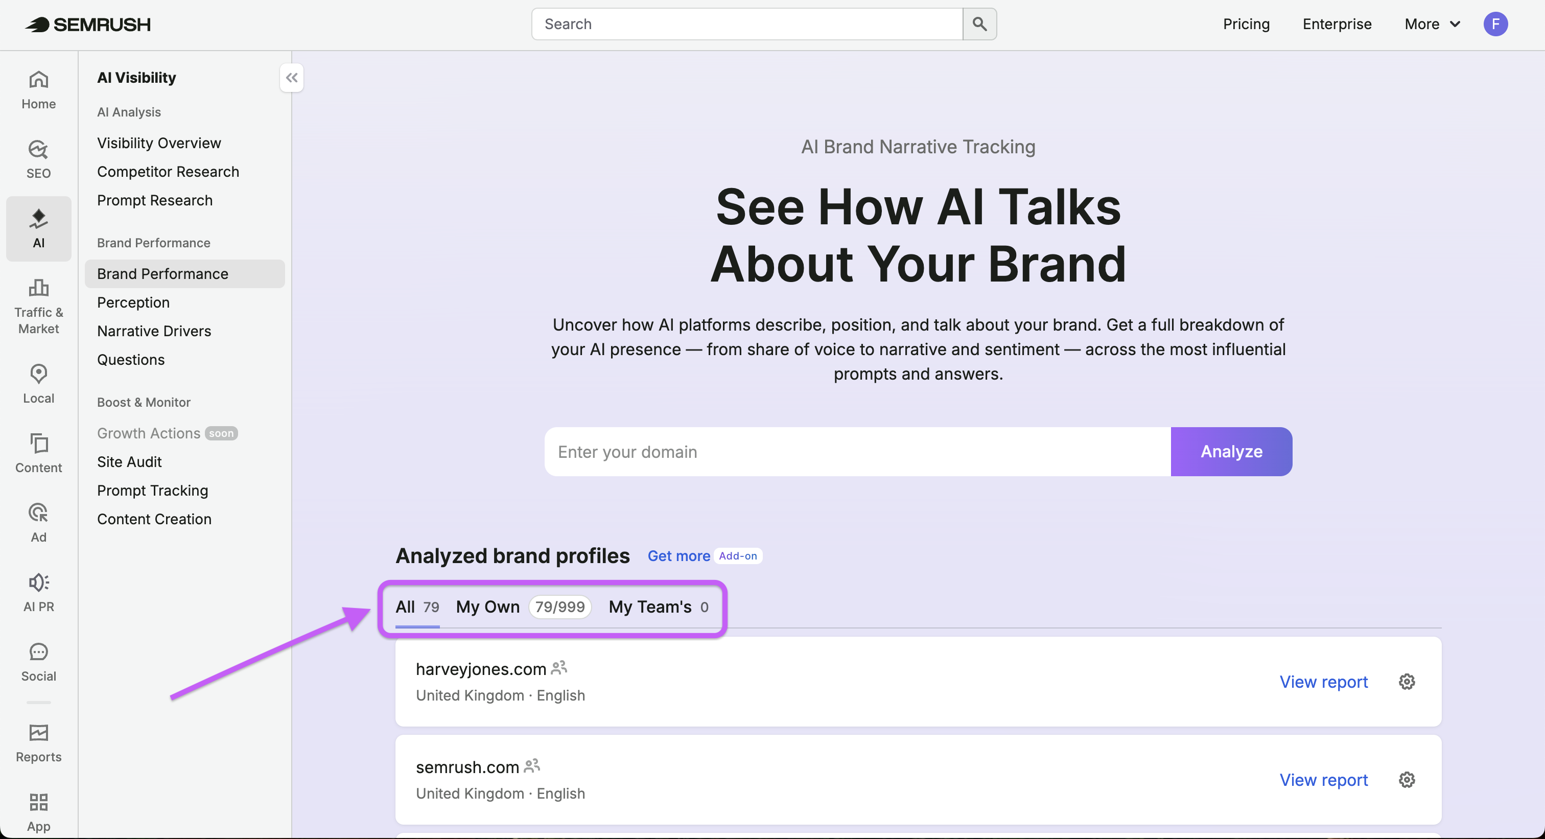Select Brand Performance menu item
1545x839 pixels.
coord(185,273)
